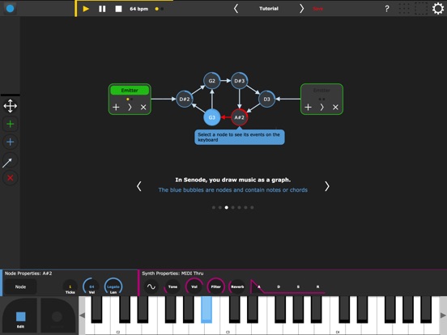Select the move/pan tool in left toolbar
This screenshot has height=335, width=447.
tap(11, 106)
